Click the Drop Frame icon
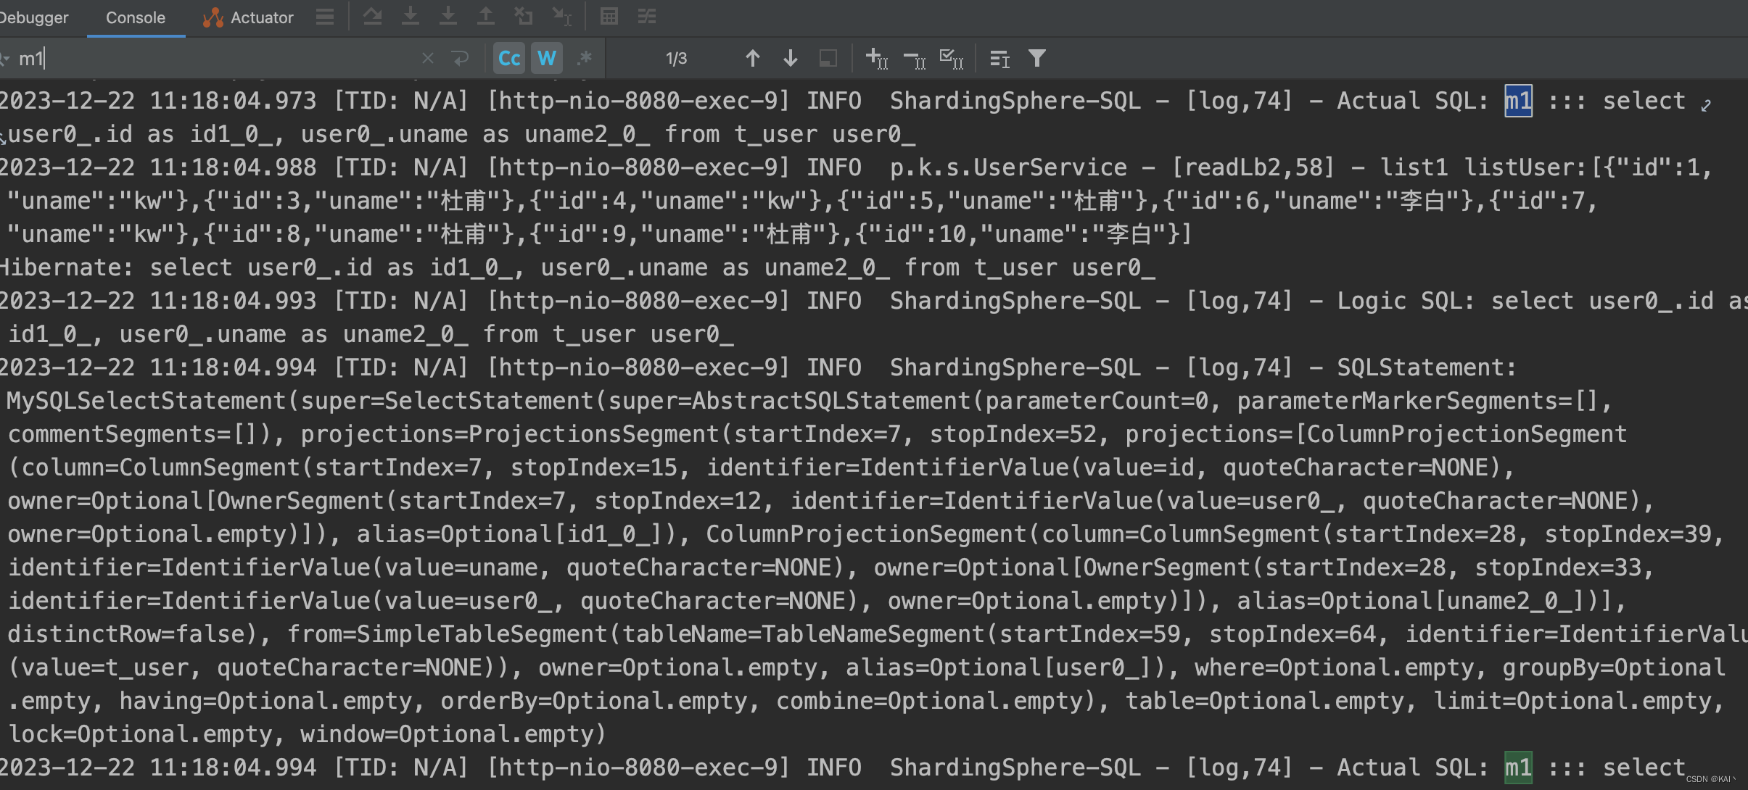Image resolution: width=1748 pixels, height=790 pixels. [x=523, y=16]
